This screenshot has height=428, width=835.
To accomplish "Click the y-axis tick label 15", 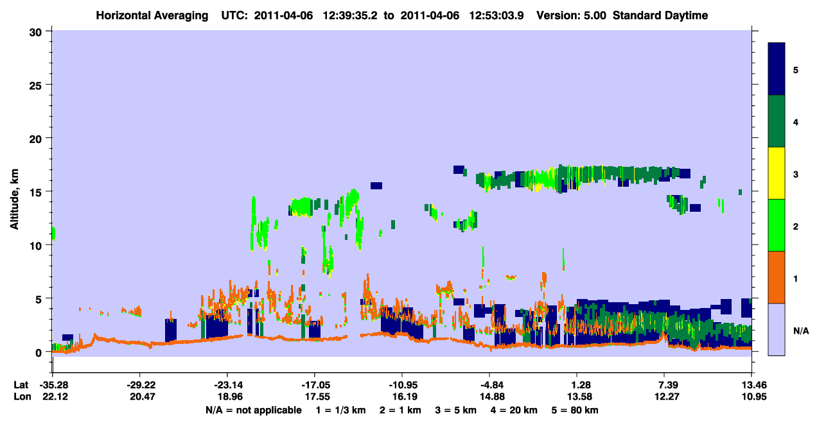I will point(37,192).
